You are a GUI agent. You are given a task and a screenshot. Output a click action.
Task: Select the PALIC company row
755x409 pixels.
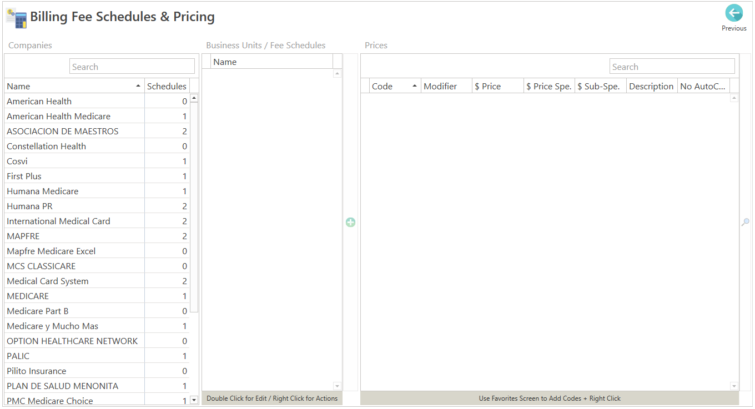click(x=97, y=356)
